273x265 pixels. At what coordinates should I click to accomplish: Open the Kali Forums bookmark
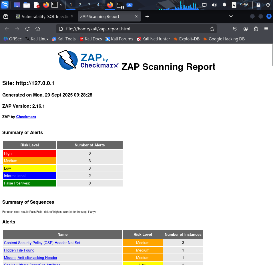119,39
